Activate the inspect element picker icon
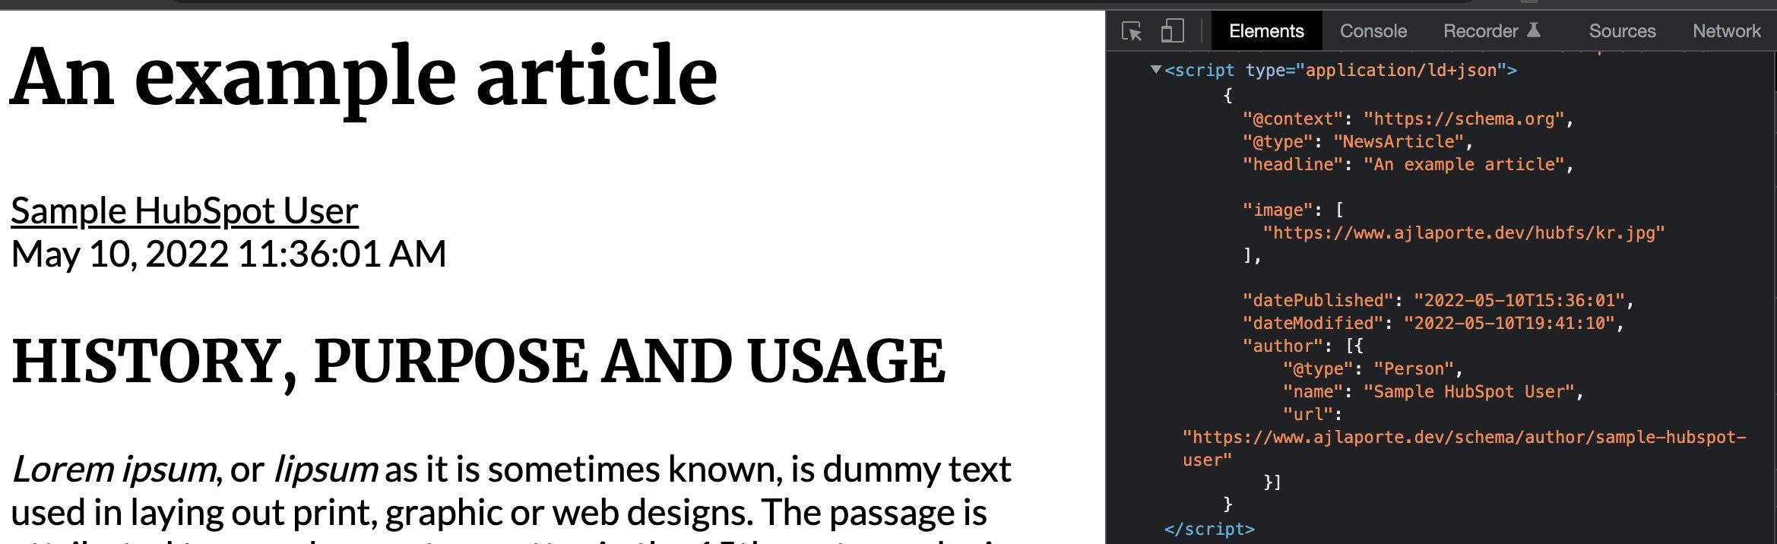 1132,31
